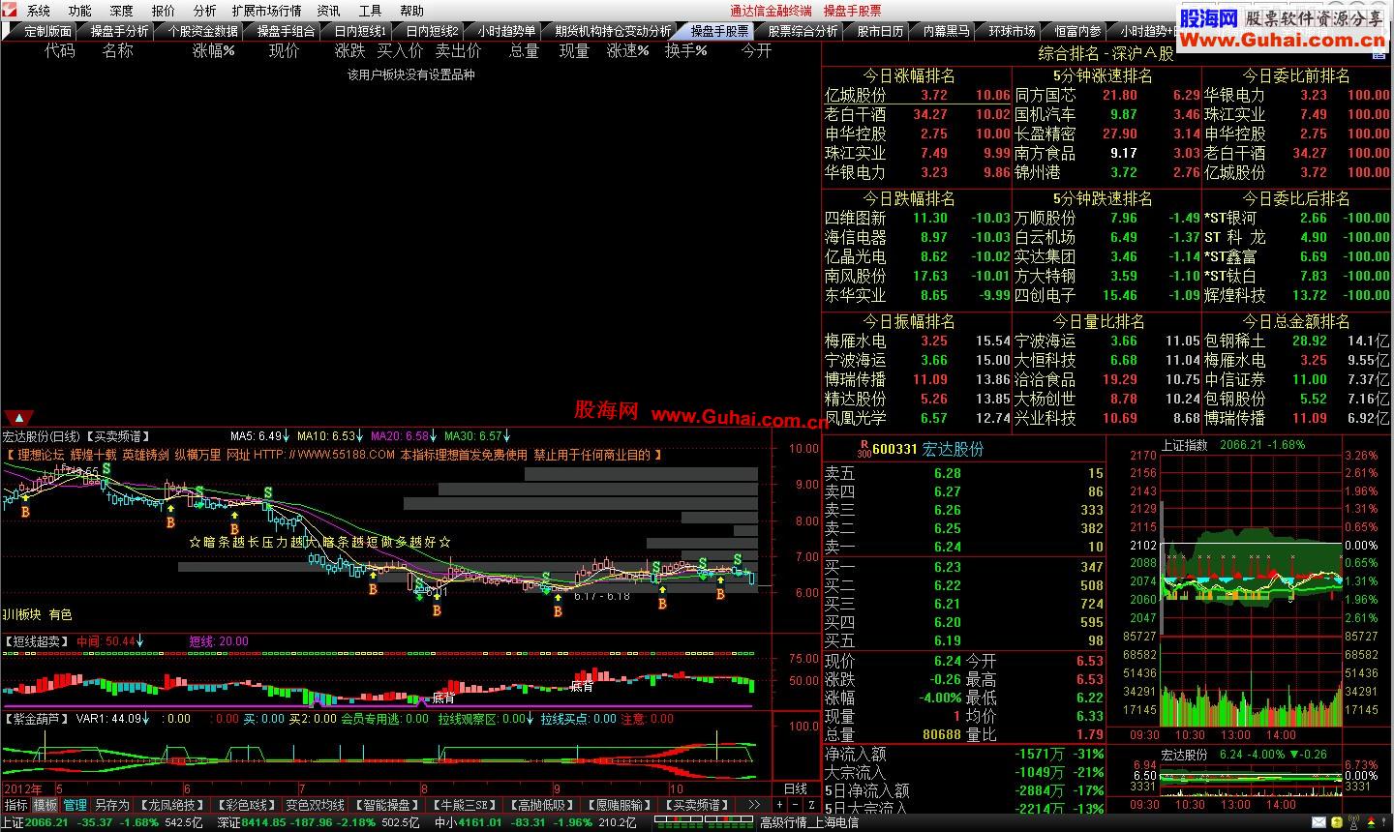Sort by 换手% column header

(686, 51)
